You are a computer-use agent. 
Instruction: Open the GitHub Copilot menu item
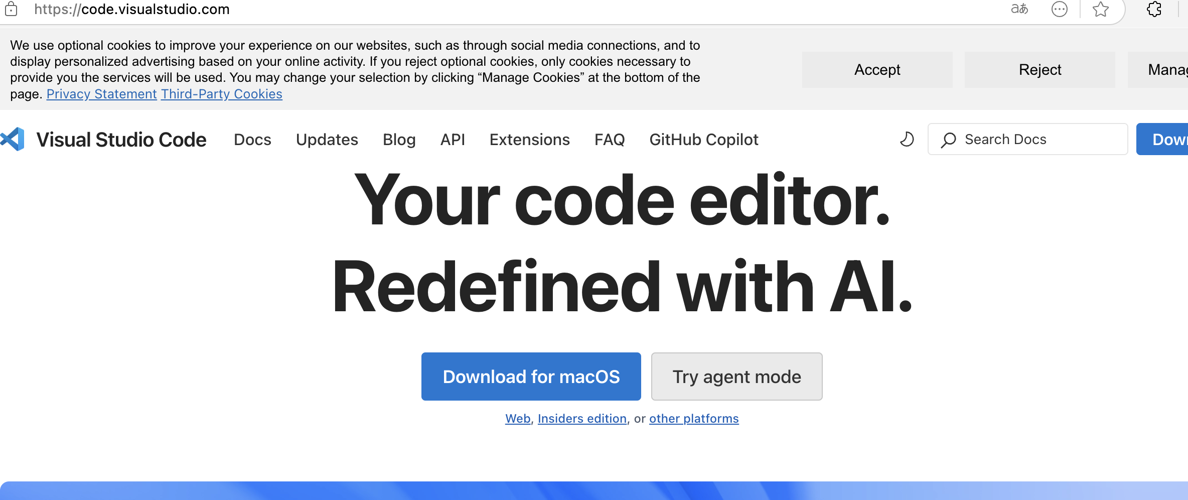(704, 140)
